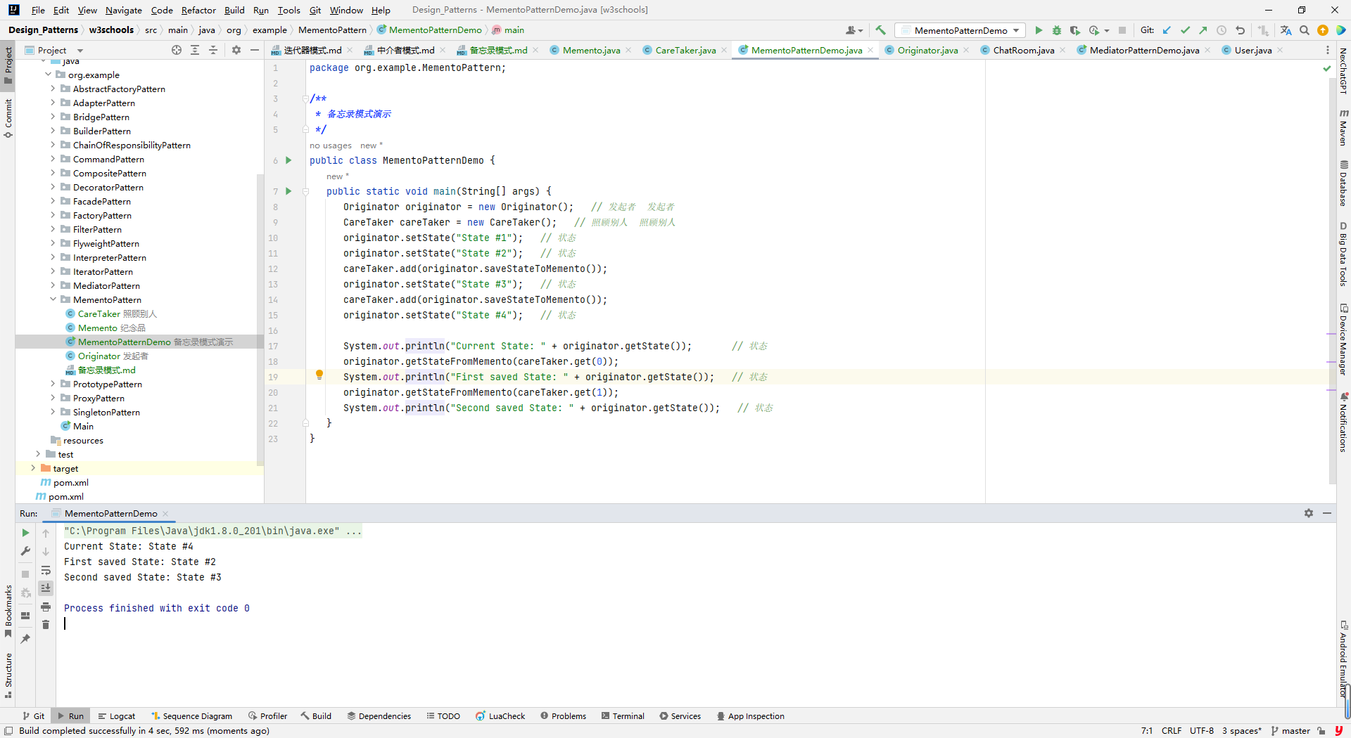Click gutter run arrow beside class declaration

pyautogui.click(x=288, y=160)
